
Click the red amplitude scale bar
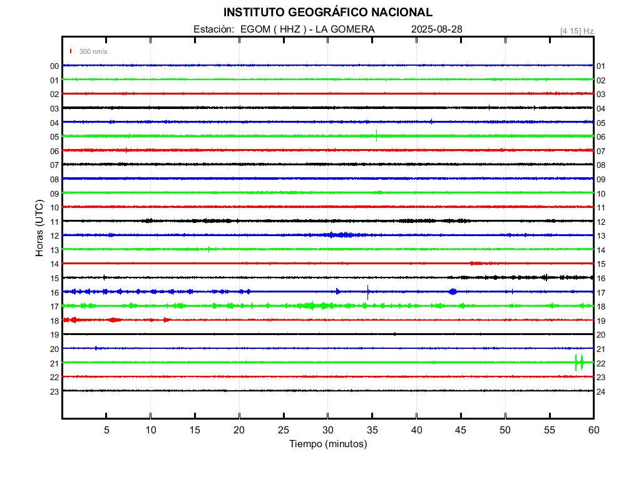point(71,51)
